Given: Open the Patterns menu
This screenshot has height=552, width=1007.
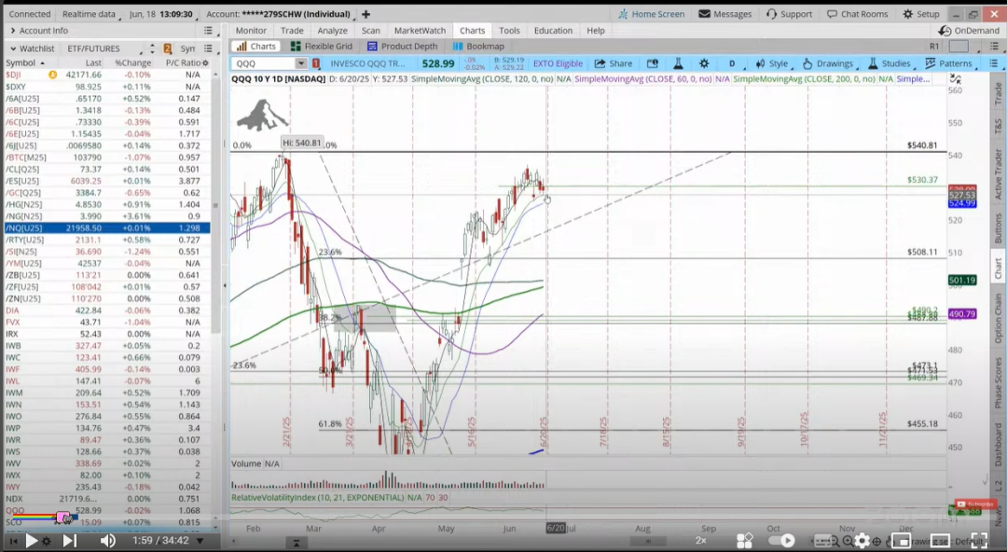Looking at the screenshot, I should [948, 63].
